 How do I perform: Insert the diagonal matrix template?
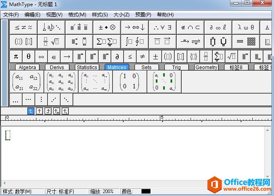click(164, 81)
